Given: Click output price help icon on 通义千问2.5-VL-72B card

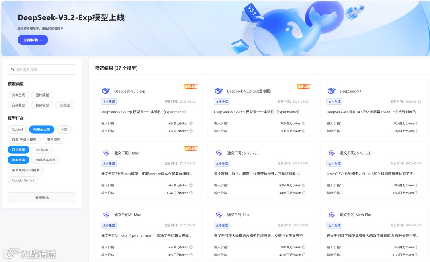Looking at the screenshot, I should (x=303, y=193).
